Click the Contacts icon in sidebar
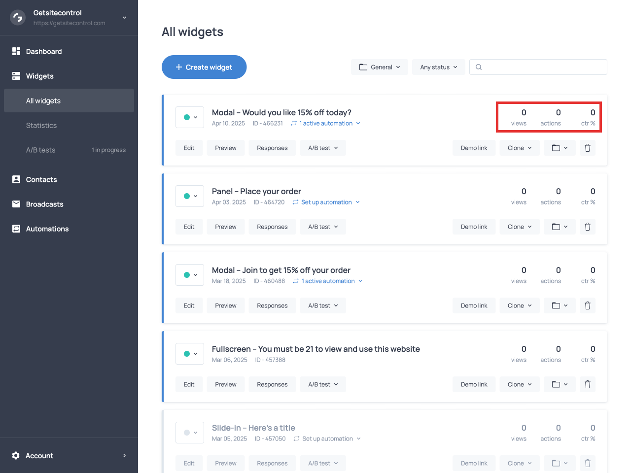This screenshot has height=473, width=631. (x=16, y=179)
